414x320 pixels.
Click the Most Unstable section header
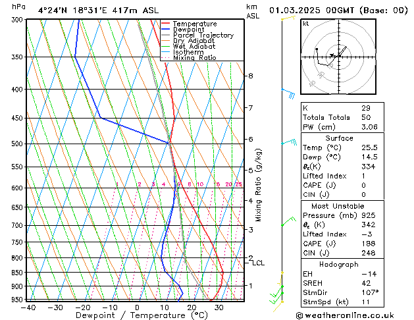click(x=339, y=206)
